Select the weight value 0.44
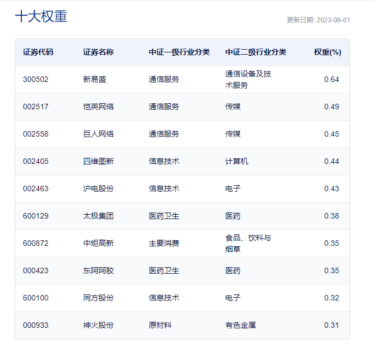The height and width of the screenshot is (360, 374). pos(331,161)
